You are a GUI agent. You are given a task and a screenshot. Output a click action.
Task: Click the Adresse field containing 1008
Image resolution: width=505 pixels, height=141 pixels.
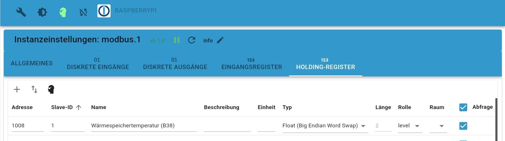pos(27,126)
